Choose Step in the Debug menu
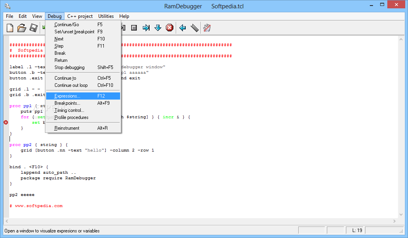The height and width of the screenshot is (238, 408). 83,46
